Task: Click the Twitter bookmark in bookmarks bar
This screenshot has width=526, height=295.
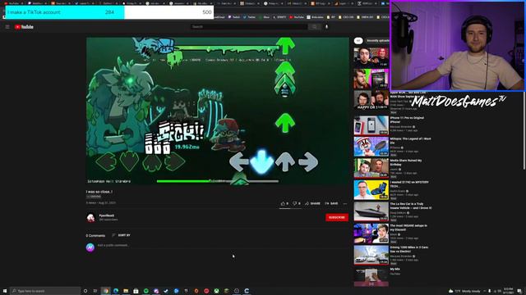Action: pos(250,17)
